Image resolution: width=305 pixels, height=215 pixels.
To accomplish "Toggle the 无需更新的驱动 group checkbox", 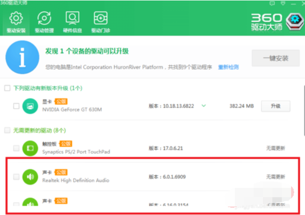I will tap(7, 130).
